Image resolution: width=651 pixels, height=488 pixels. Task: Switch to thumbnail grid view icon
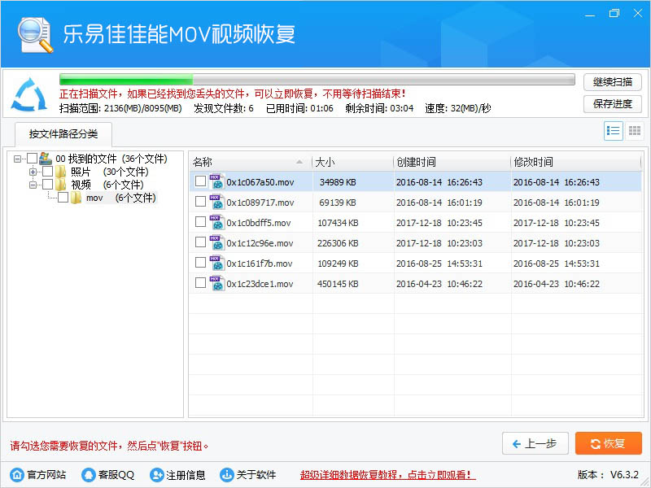point(635,130)
